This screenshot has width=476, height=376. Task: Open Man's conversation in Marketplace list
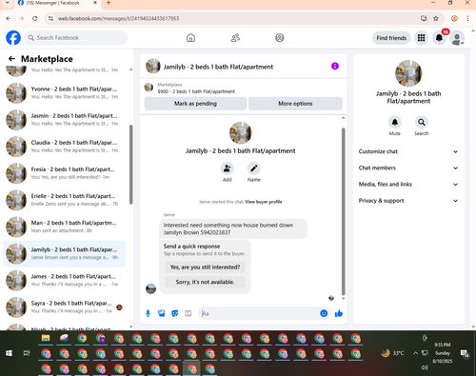65,227
